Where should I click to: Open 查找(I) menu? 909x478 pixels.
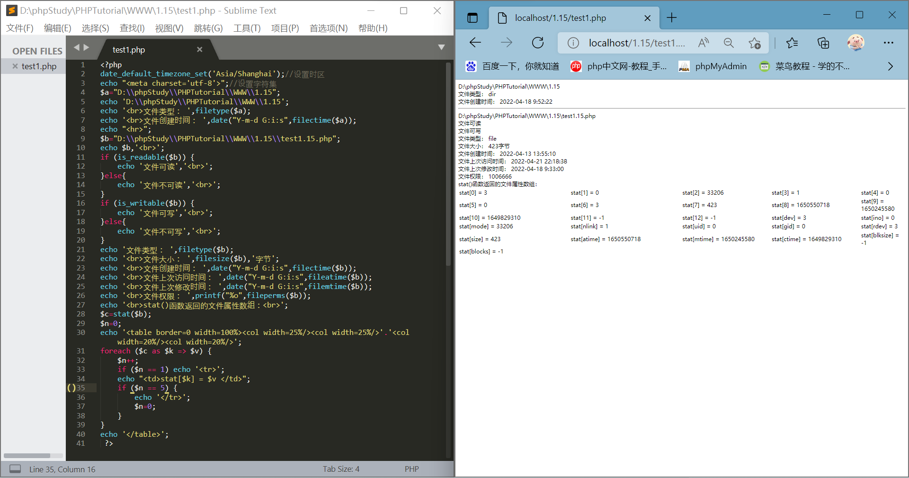pyautogui.click(x=132, y=28)
